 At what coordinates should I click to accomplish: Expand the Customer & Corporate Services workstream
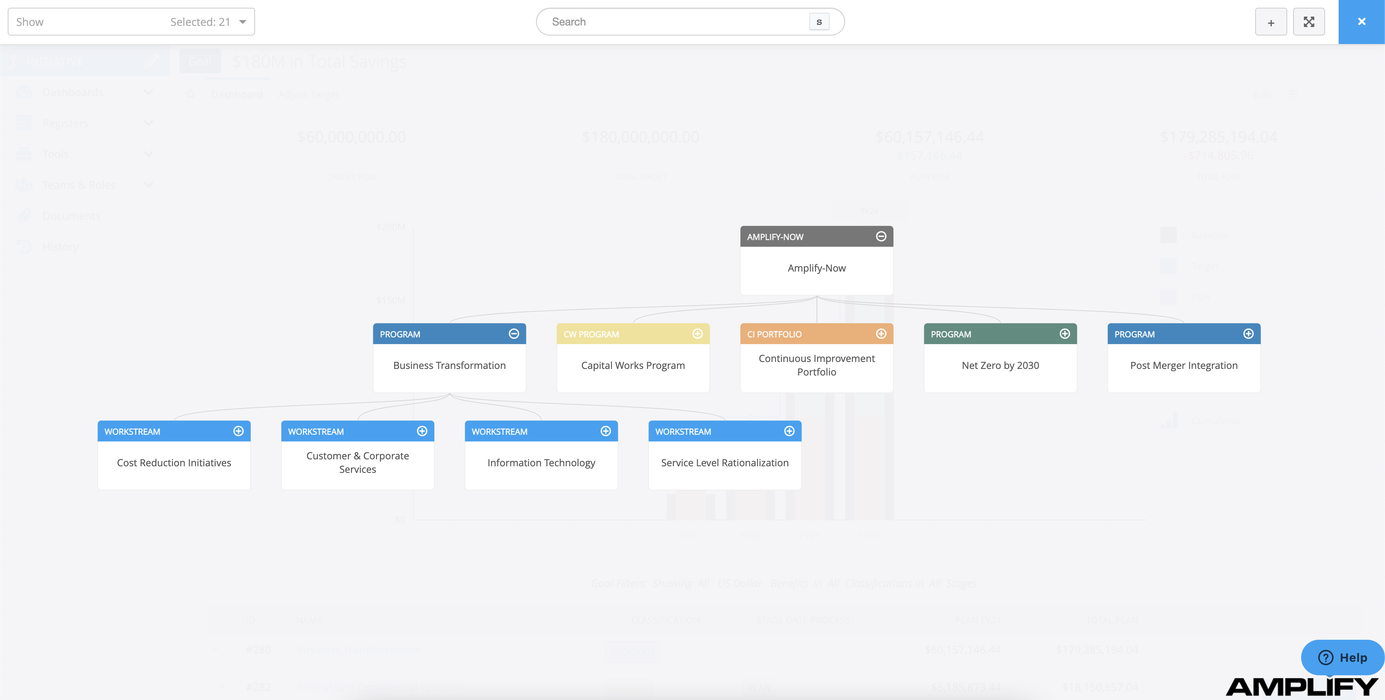(x=422, y=431)
